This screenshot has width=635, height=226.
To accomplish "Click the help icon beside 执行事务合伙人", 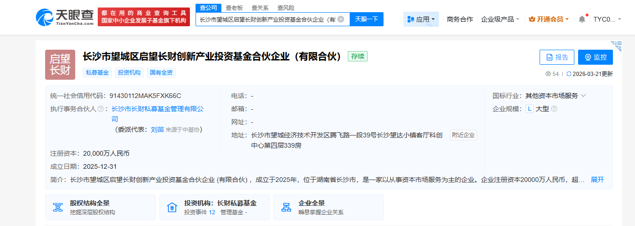I will click(100, 109).
